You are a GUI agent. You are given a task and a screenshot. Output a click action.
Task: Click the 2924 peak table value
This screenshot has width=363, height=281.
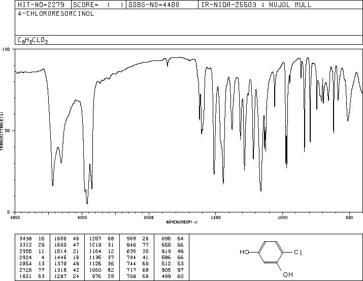pyautogui.click(x=25, y=257)
